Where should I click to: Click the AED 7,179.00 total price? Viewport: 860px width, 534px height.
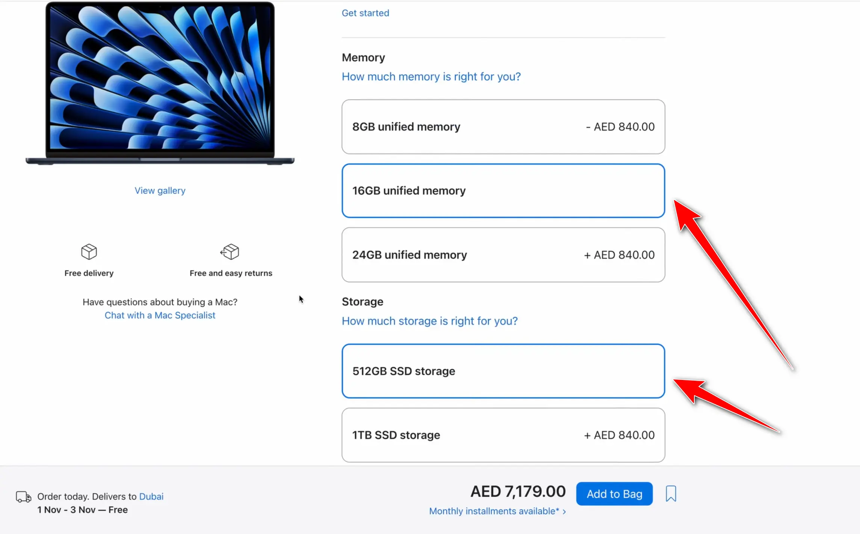(x=518, y=492)
